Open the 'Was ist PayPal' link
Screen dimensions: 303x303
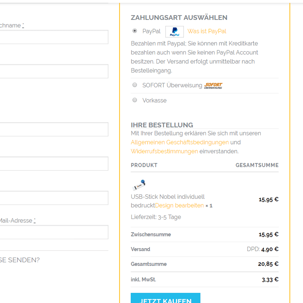[207, 32]
